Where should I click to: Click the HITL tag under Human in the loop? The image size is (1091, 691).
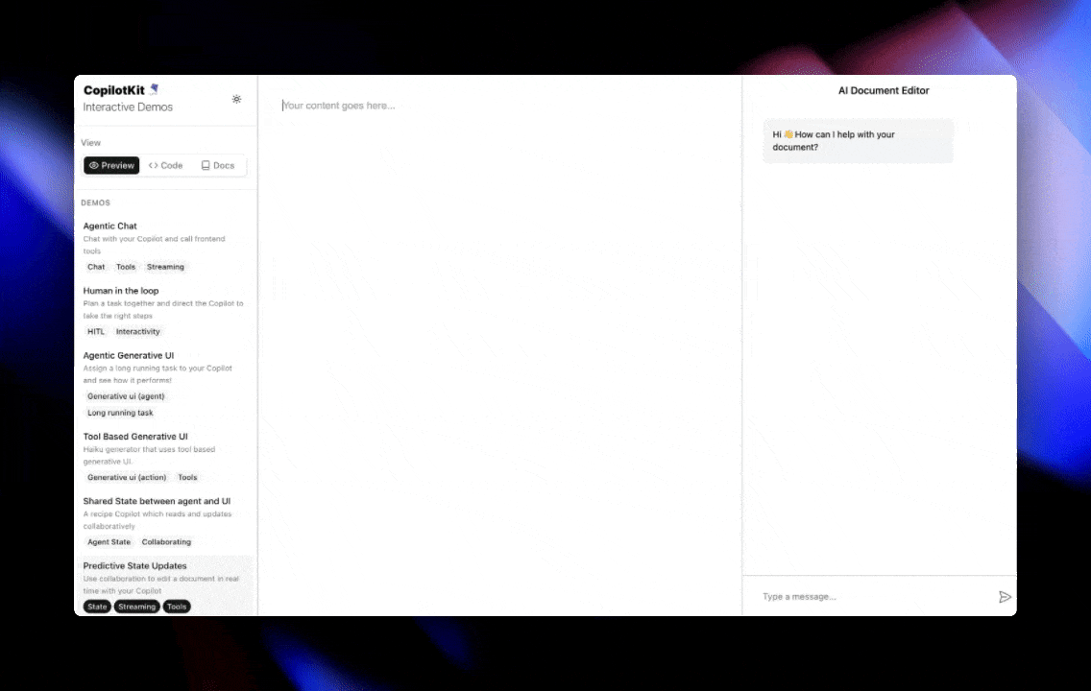point(96,331)
